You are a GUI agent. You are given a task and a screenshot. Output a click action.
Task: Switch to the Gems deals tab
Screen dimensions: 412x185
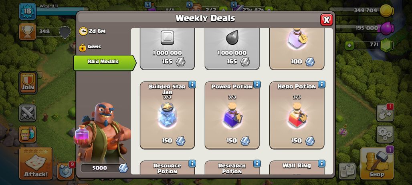pyautogui.click(x=94, y=47)
